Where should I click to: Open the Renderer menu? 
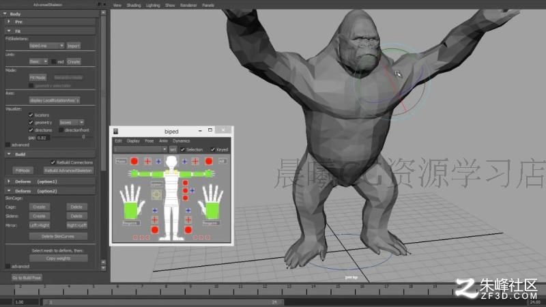tap(188, 5)
